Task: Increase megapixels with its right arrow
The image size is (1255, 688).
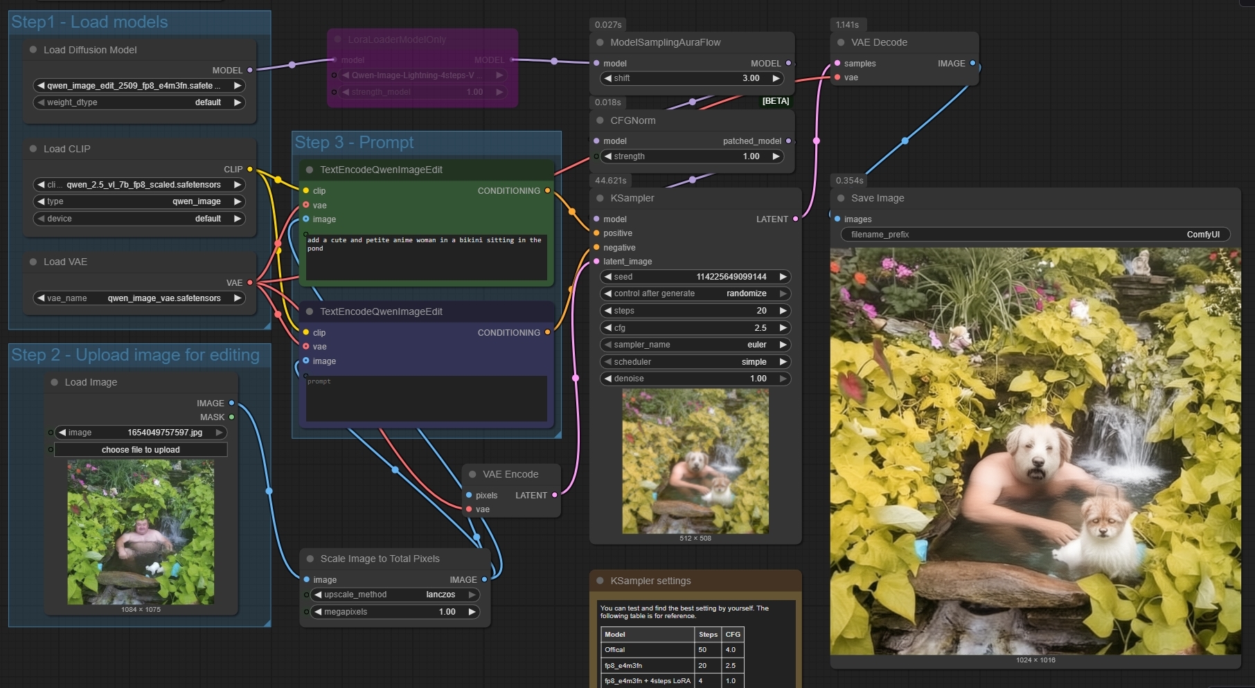Action: (472, 612)
